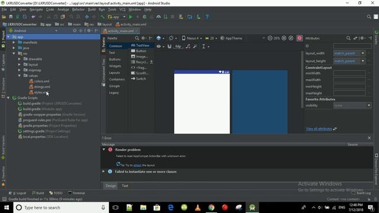Switch to the Text editor tab

(x=125, y=186)
